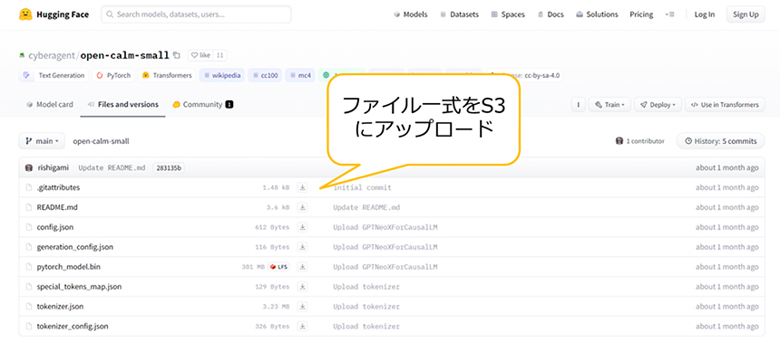This screenshot has height=342, width=780.
Task: Click the .gitattributes file icon
Action: [28, 187]
